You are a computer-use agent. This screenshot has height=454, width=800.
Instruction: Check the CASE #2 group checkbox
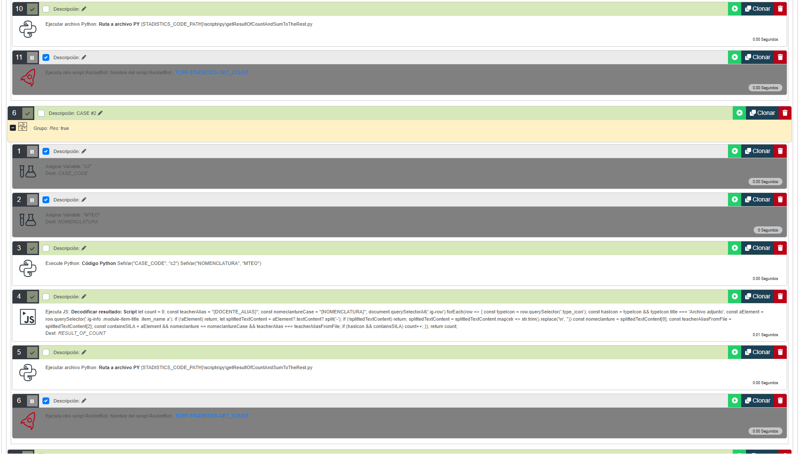pyautogui.click(x=41, y=113)
